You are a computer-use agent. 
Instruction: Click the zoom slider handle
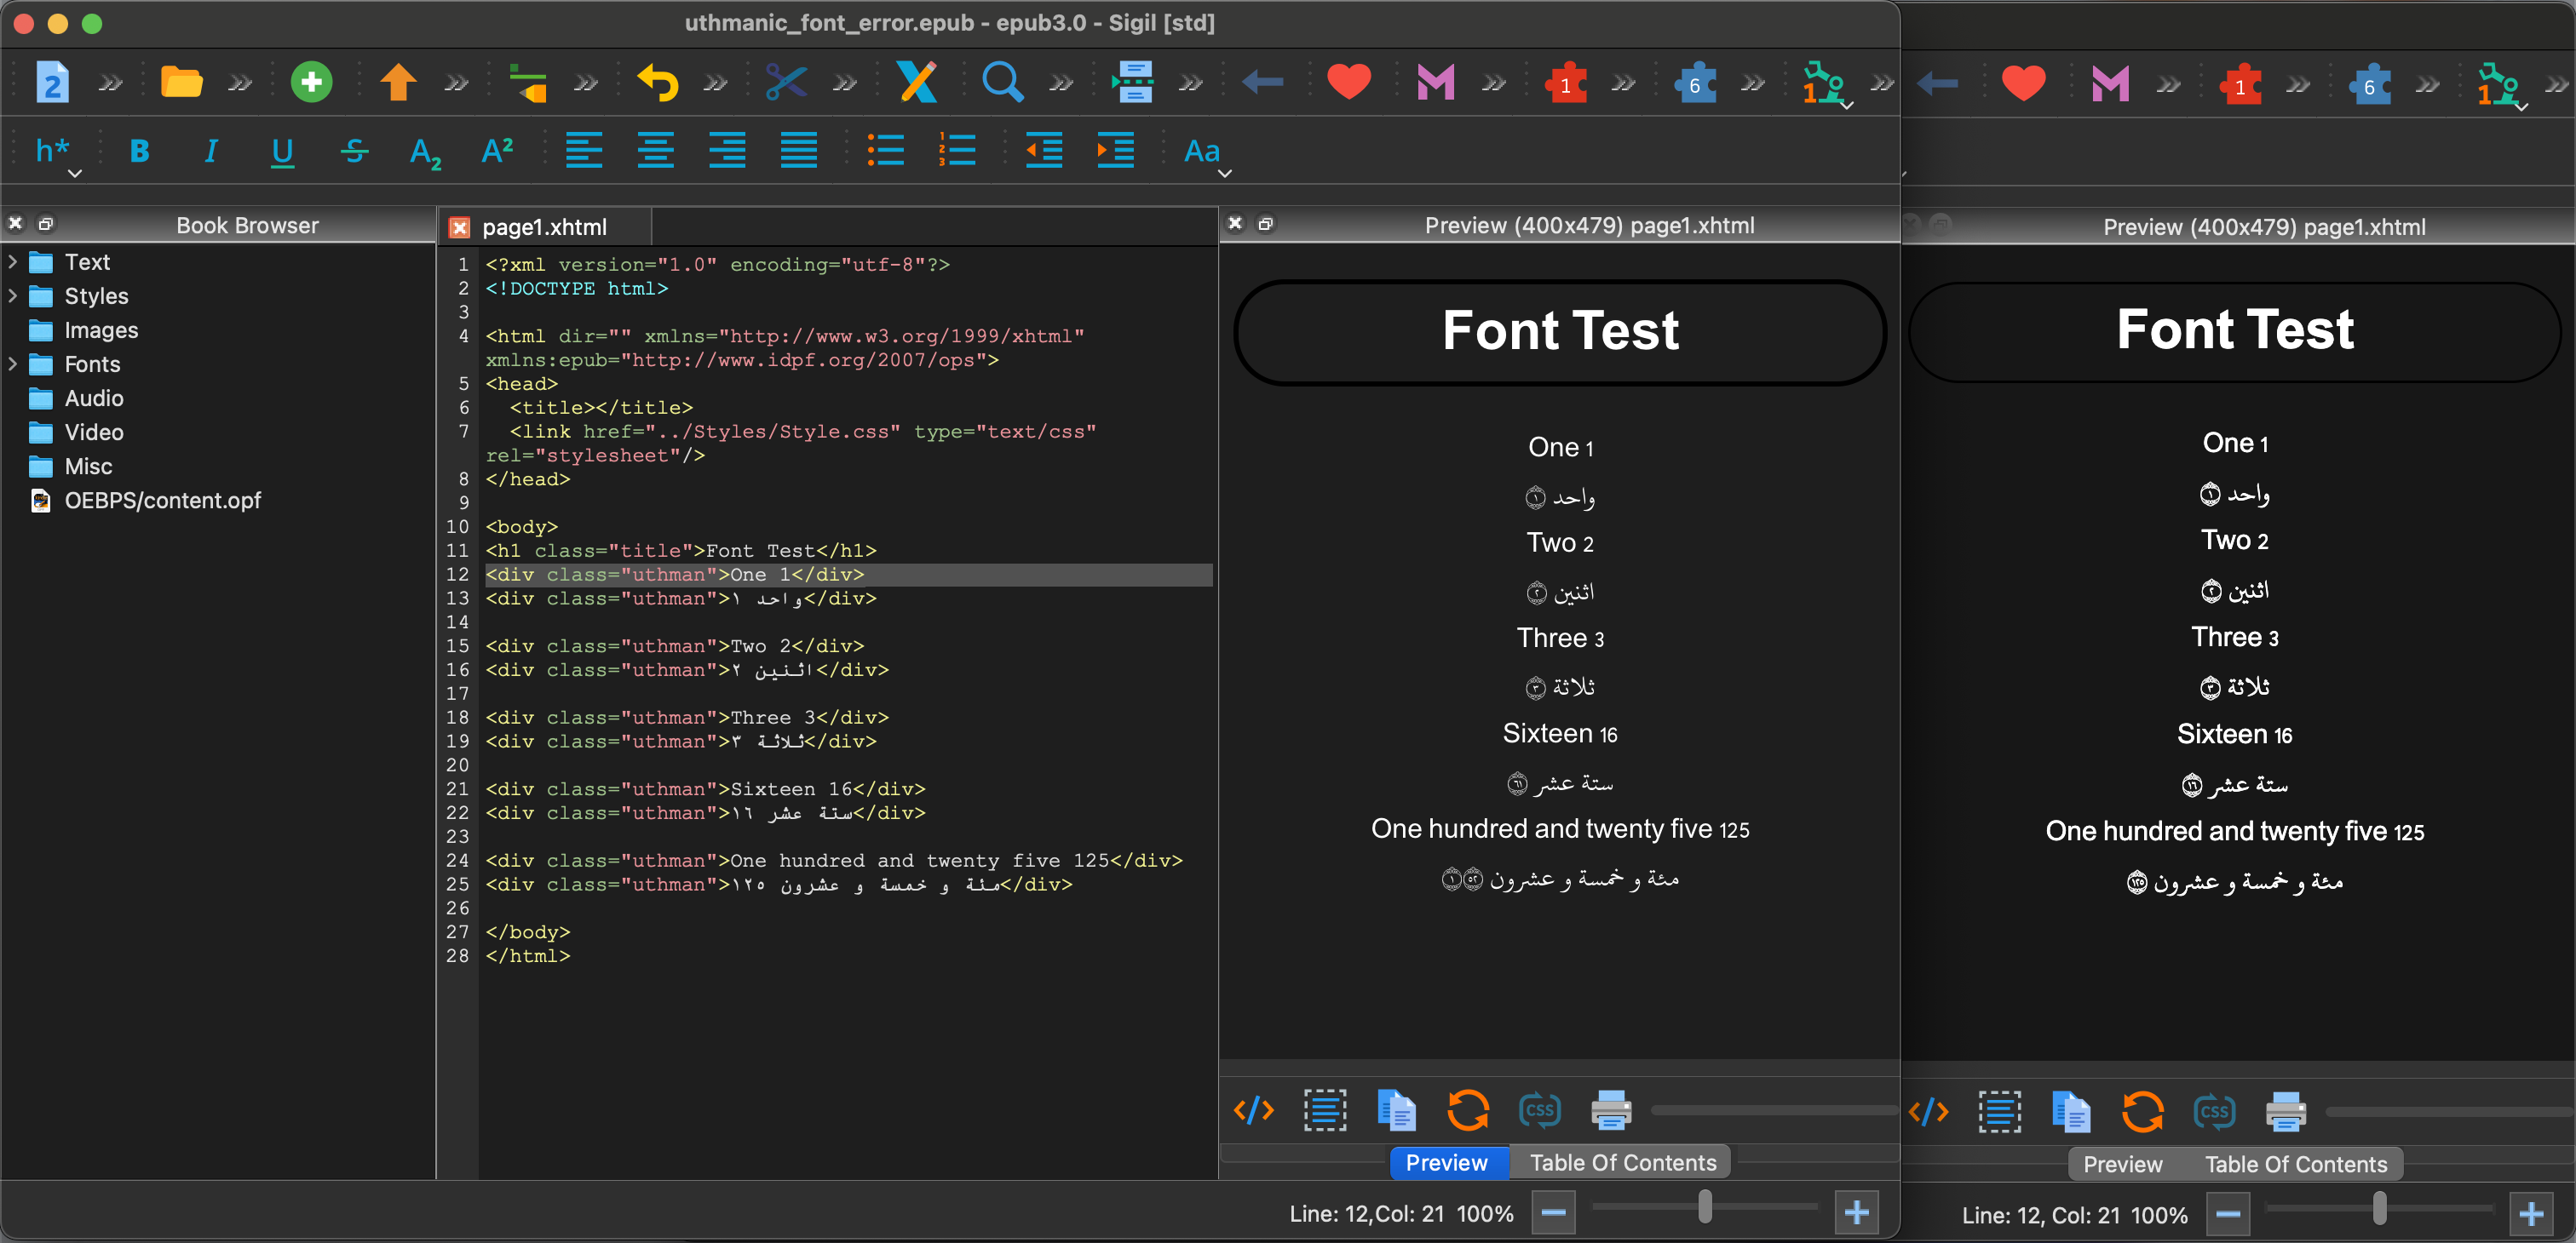1705,1208
